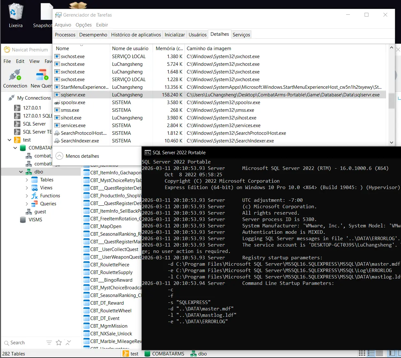
Task: Click the SQL Server 2022 Portable console icon
Action: [x=148, y=153]
